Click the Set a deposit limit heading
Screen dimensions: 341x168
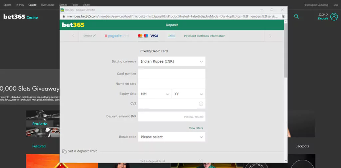[82, 151]
